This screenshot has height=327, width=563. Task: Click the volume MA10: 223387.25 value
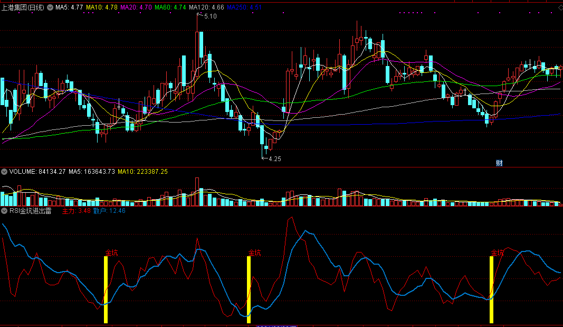(142, 172)
